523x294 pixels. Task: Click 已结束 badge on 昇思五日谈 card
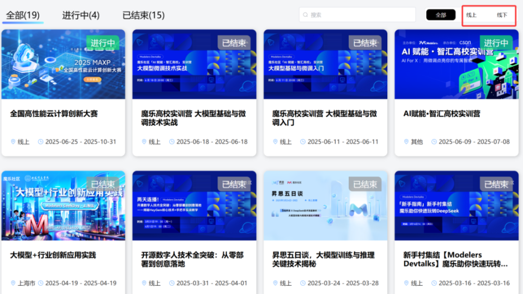[x=365, y=184]
